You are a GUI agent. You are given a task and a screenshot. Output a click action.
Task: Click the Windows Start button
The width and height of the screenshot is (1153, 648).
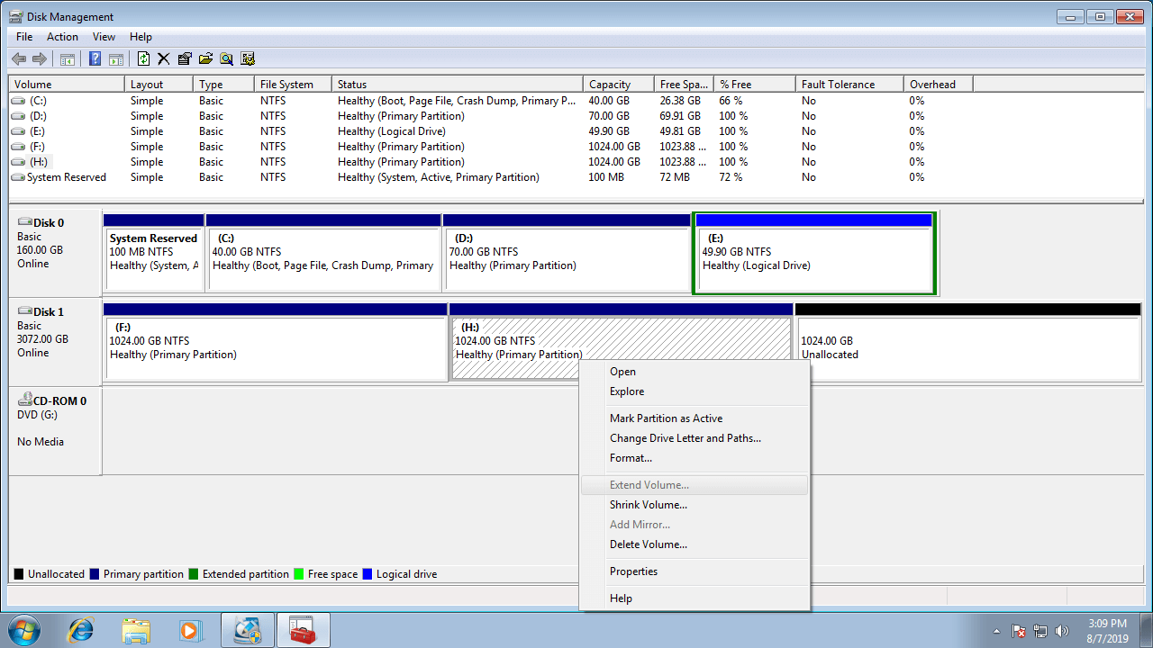[x=24, y=630]
